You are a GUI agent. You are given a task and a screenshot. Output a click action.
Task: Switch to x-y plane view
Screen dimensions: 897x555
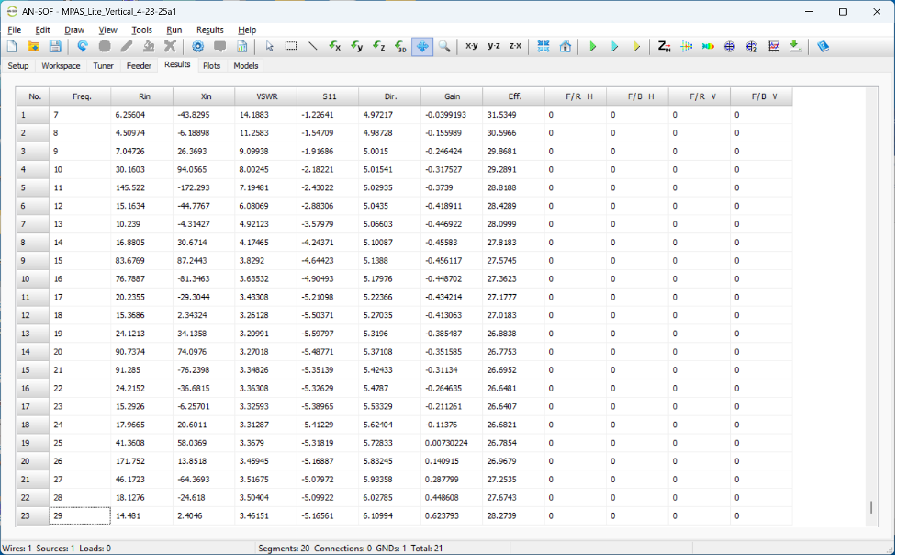click(472, 46)
